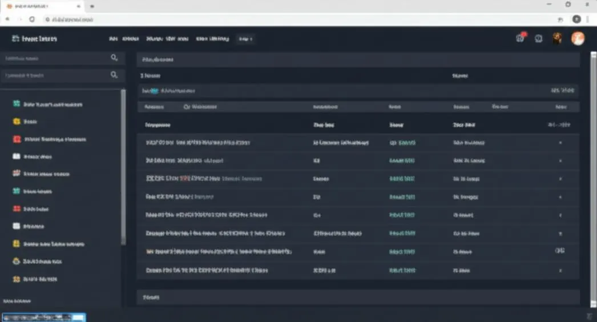Viewport: 597px width, 322px height.
Task: Click the magnifier in first sidebar search box
Action: click(114, 58)
